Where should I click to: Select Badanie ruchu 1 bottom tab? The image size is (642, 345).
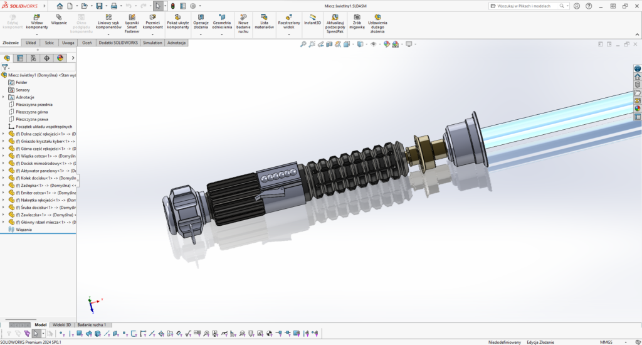point(92,325)
